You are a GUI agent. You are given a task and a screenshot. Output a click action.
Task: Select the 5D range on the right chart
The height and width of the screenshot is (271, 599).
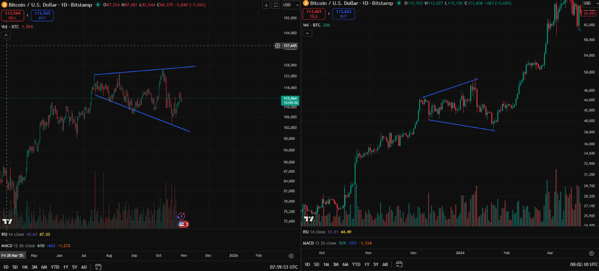[x=317, y=265]
